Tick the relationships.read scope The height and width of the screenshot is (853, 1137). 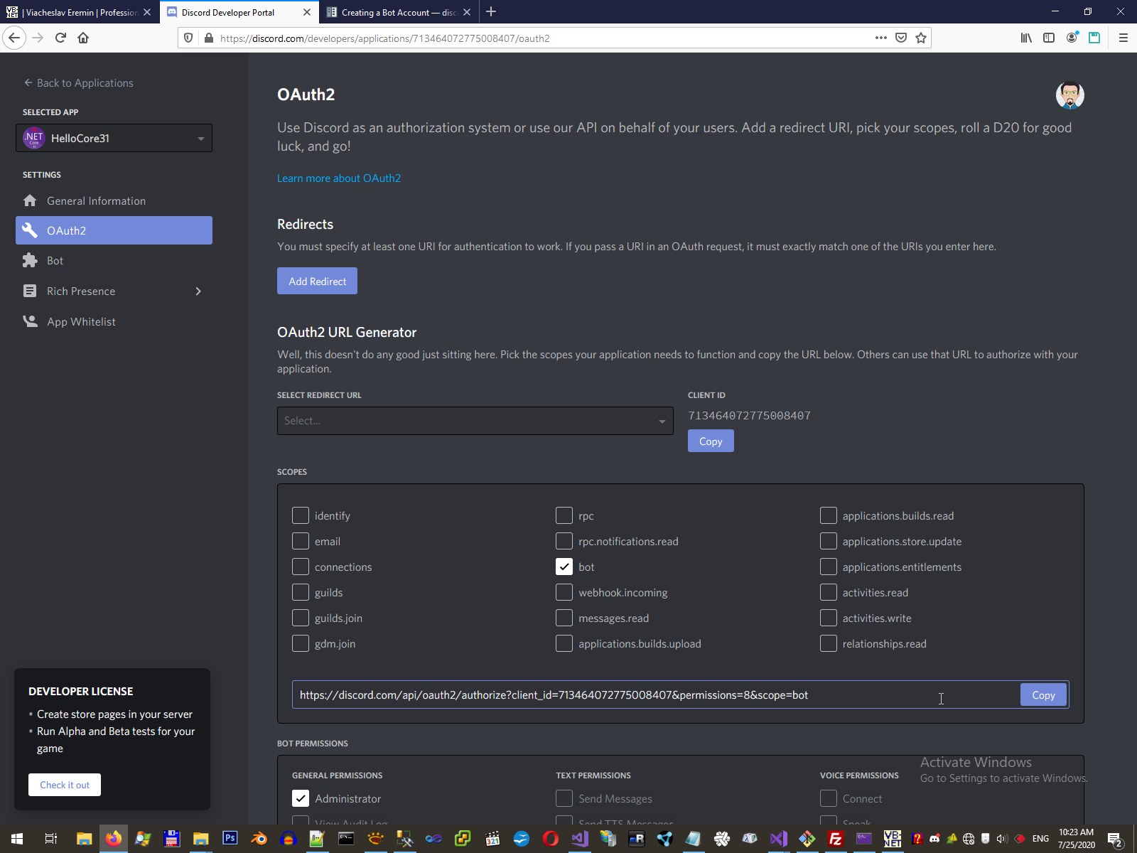pyautogui.click(x=829, y=643)
